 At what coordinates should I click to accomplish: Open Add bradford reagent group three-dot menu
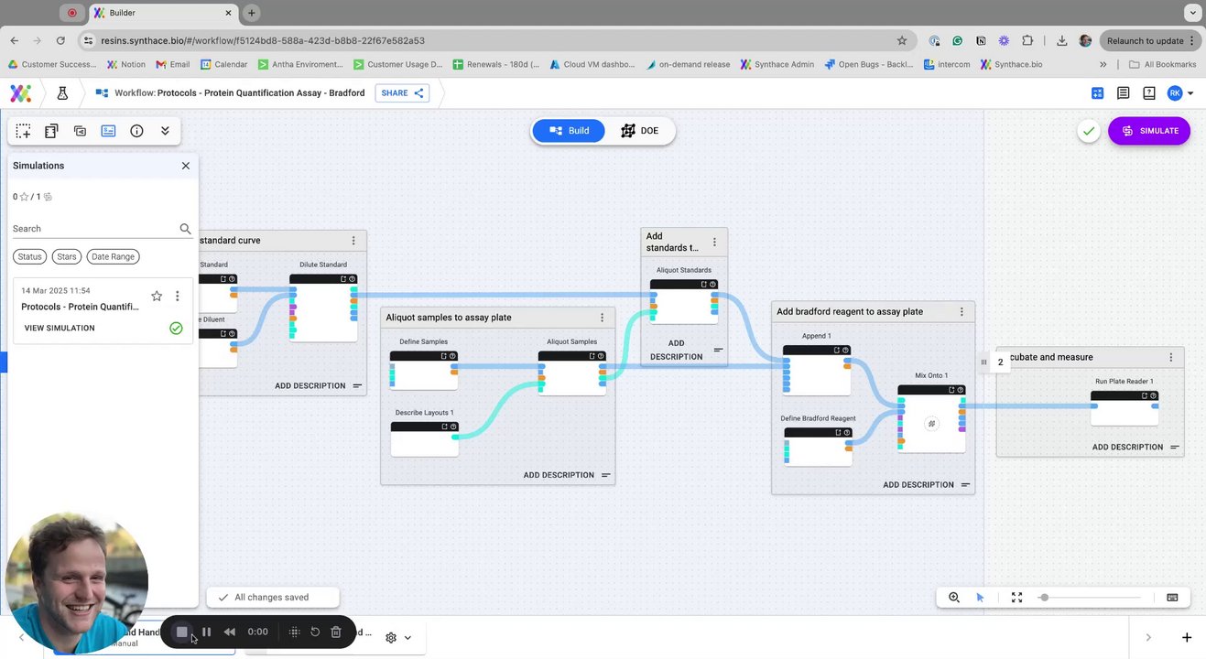[x=962, y=312]
